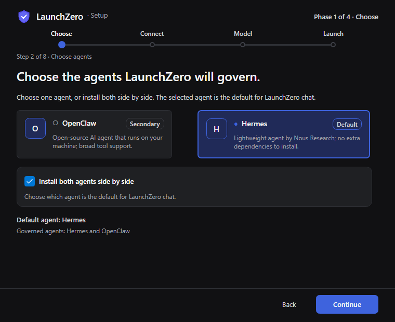This screenshot has width=395, height=322.
Task: Click the Secondary badge on OpenClaw
Action: [x=145, y=124]
